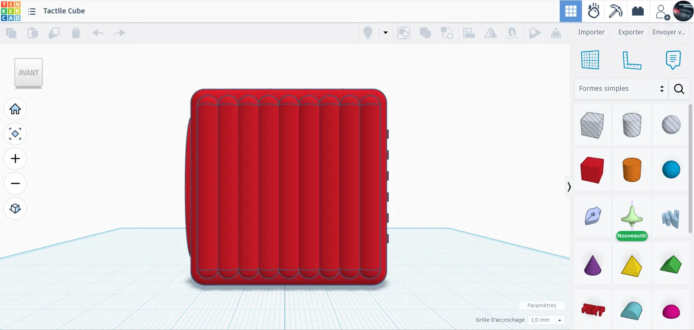Viewport: 694px width, 330px height.
Task: Open the design list menu icon
Action: point(32,11)
